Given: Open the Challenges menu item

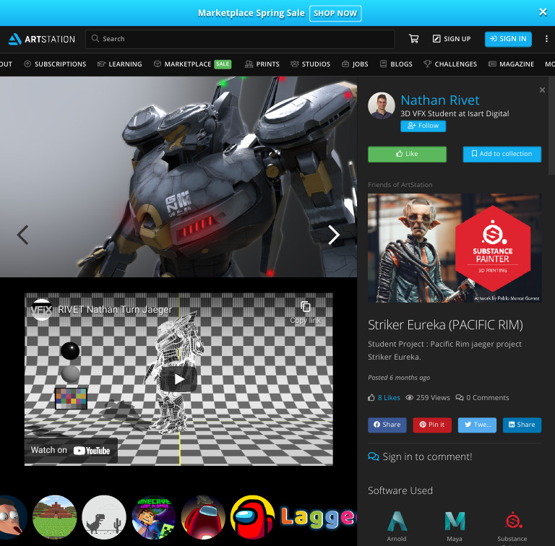Looking at the screenshot, I should click(x=450, y=64).
